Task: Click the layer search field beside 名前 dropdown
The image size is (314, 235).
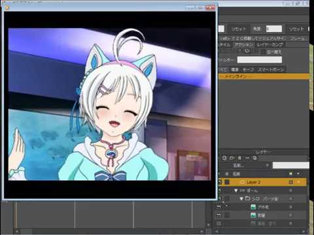Action: (x=291, y=165)
